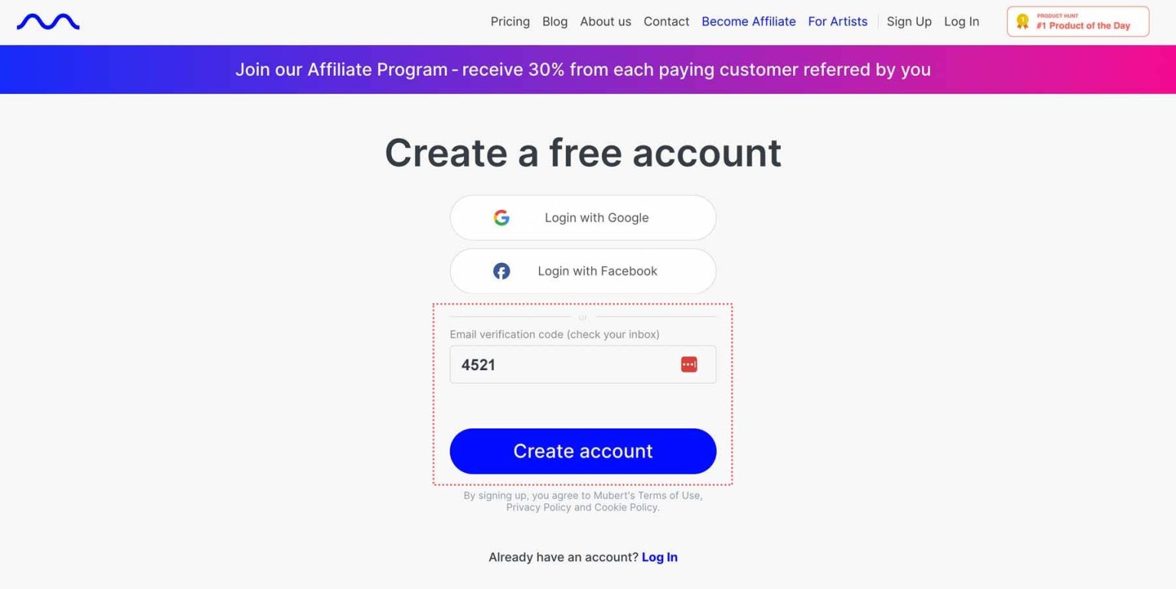The width and height of the screenshot is (1176, 589).
Task: Visit the For Artists page
Action: tap(838, 21)
